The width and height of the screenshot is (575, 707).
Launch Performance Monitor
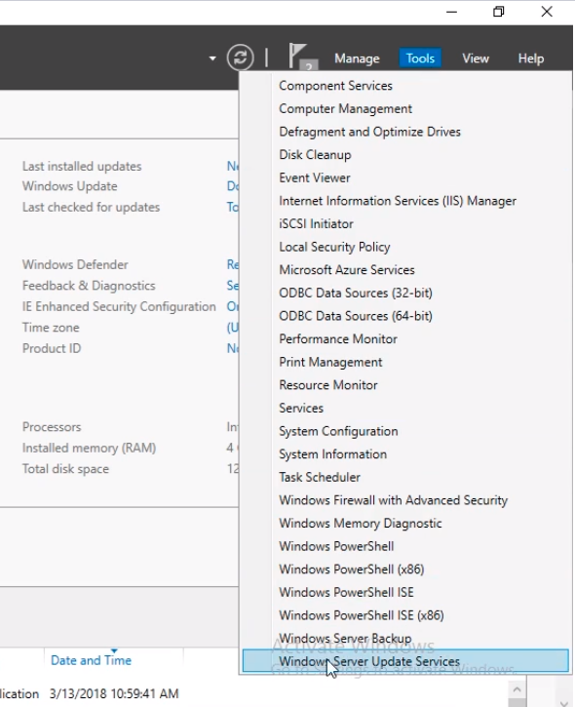[338, 338]
